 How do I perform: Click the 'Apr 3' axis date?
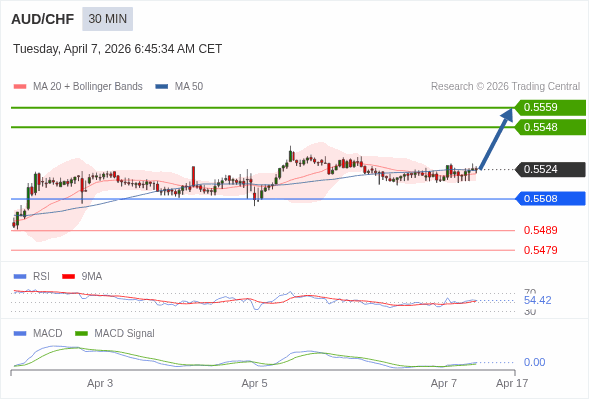pyautogui.click(x=100, y=384)
